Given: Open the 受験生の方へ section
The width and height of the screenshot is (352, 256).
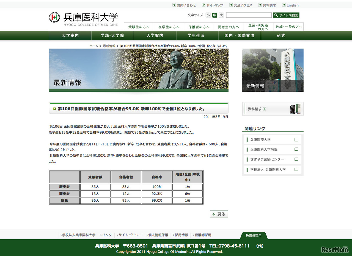Looking at the screenshot, I should pyautogui.click(x=139, y=27).
